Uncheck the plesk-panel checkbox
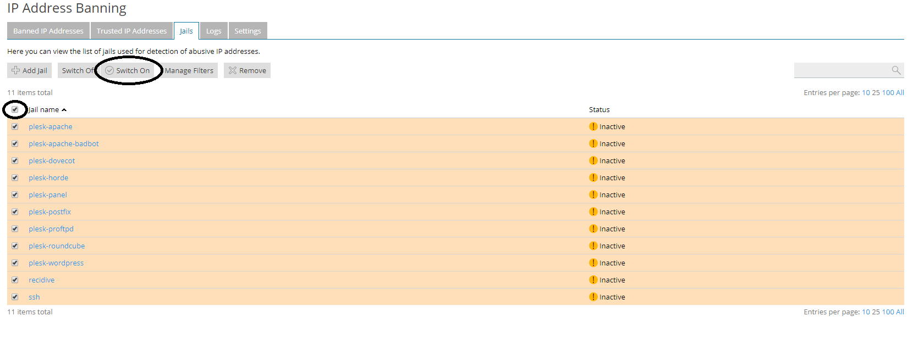This screenshot has width=913, height=338. pos(15,195)
